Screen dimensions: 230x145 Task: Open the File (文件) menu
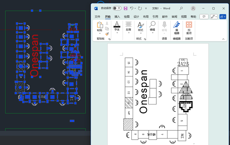click(97, 17)
